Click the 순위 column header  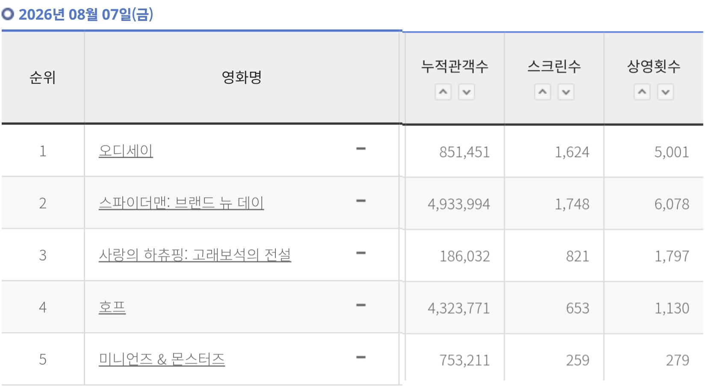point(43,77)
